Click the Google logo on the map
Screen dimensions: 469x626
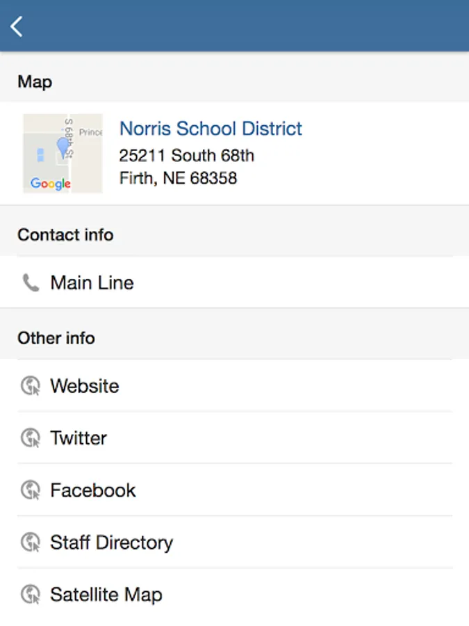(x=51, y=184)
